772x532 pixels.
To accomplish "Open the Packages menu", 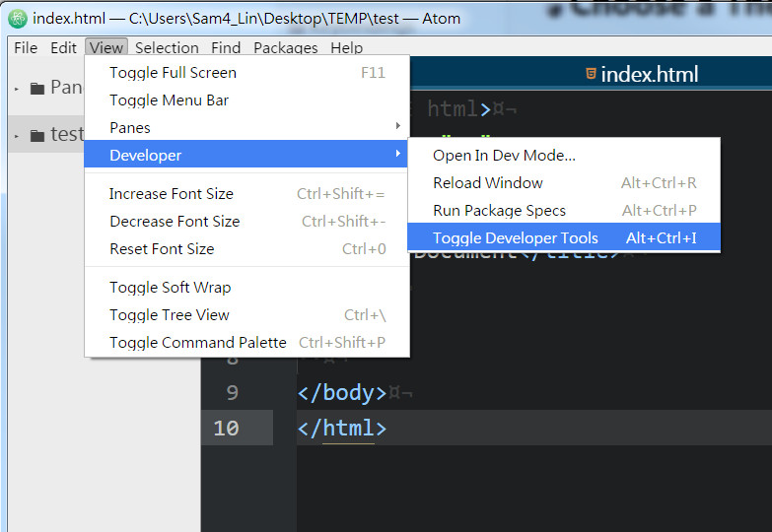I will click(286, 47).
